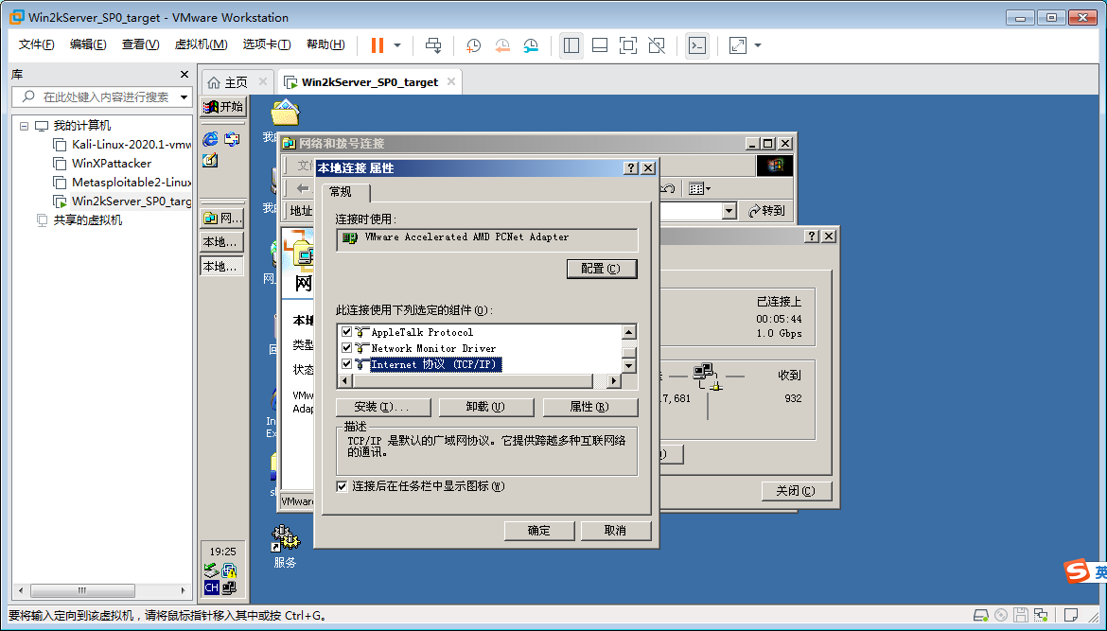Collapse the 我的计算机 tree node

[x=24, y=126]
